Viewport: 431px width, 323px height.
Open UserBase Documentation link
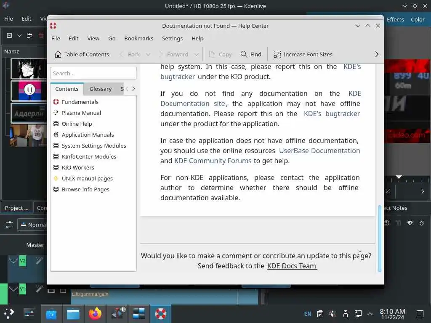(319, 151)
